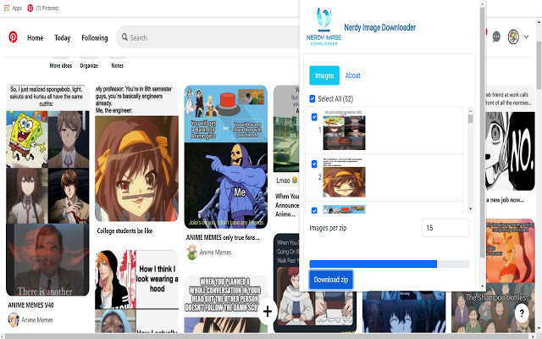Click the 'ANIME MEMES V40' pin title

coord(30,305)
